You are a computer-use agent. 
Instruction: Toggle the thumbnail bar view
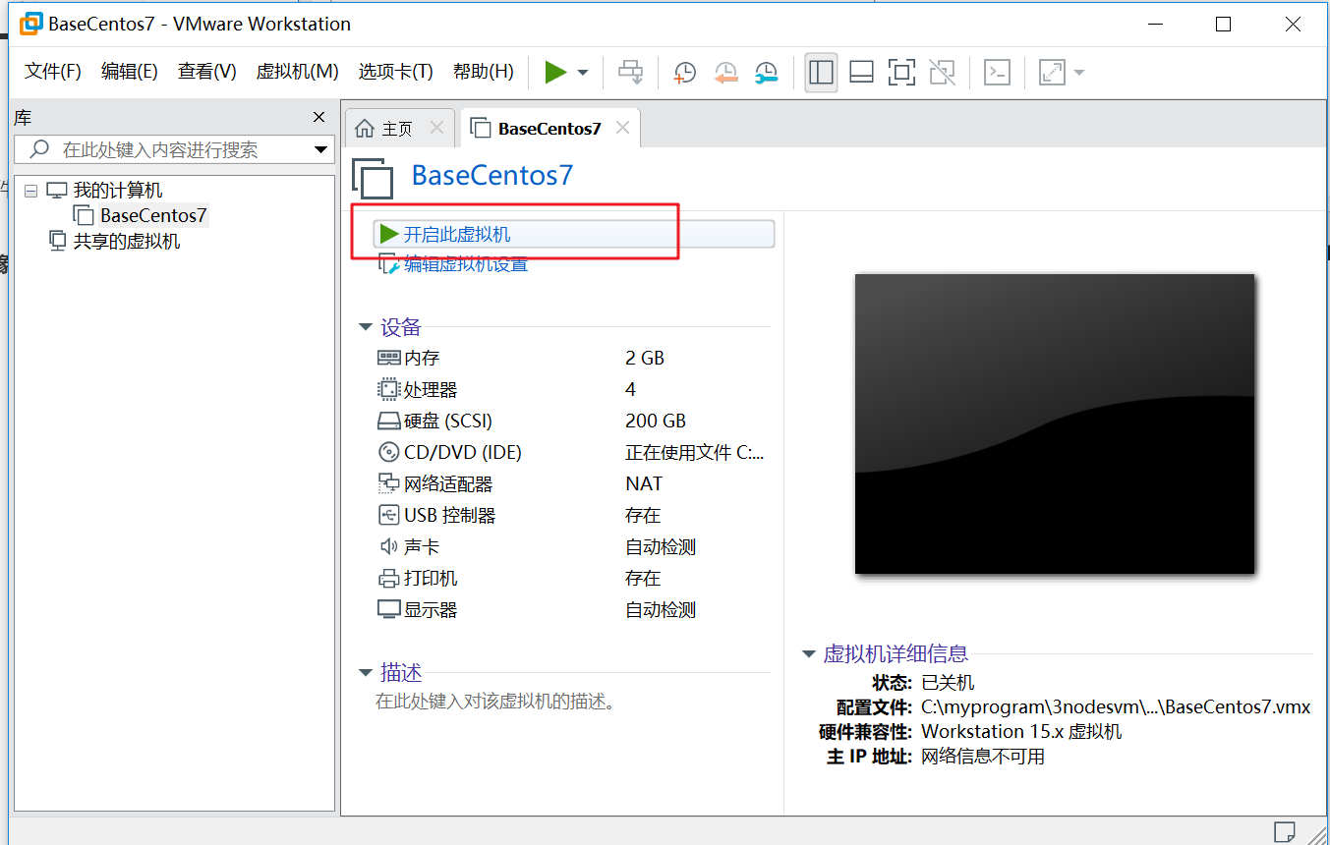click(861, 73)
